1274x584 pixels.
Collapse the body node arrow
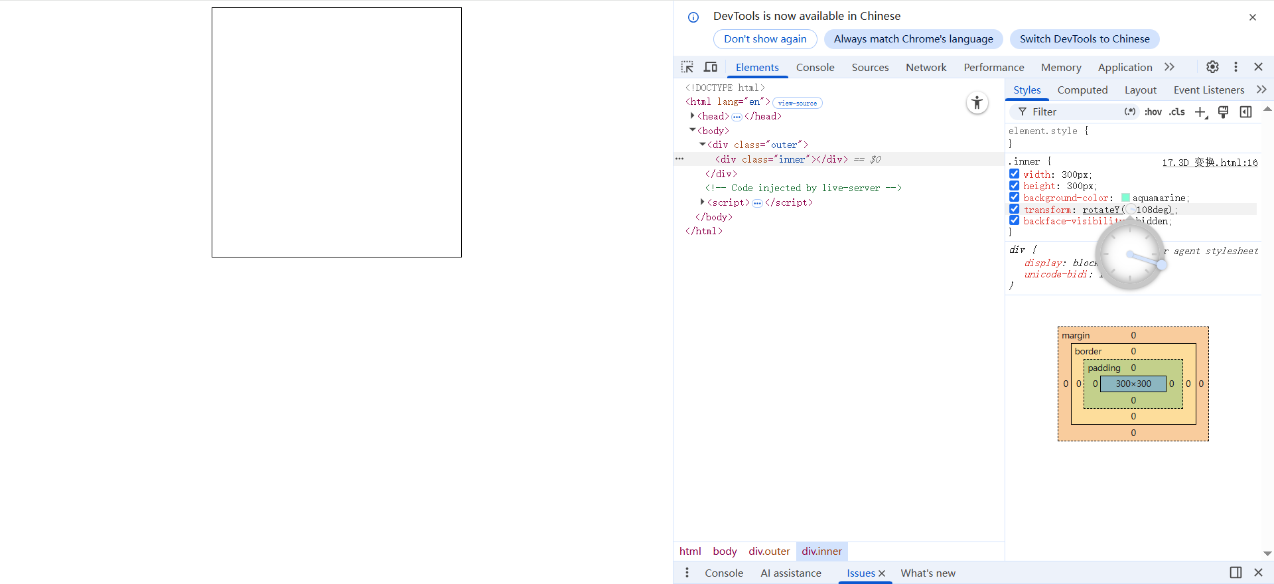click(692, 130)
